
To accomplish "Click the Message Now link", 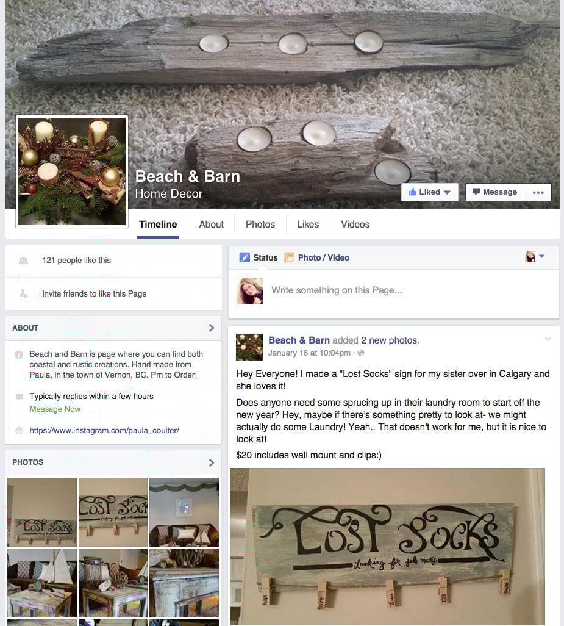I will click(x=55, y=409).
